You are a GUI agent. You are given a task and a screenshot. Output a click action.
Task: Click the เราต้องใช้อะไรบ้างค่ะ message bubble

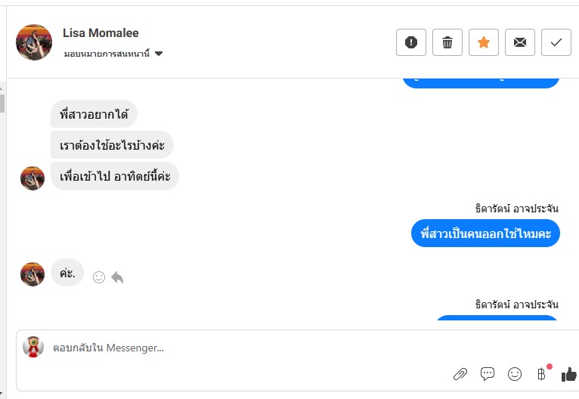[x=112, y=144]
